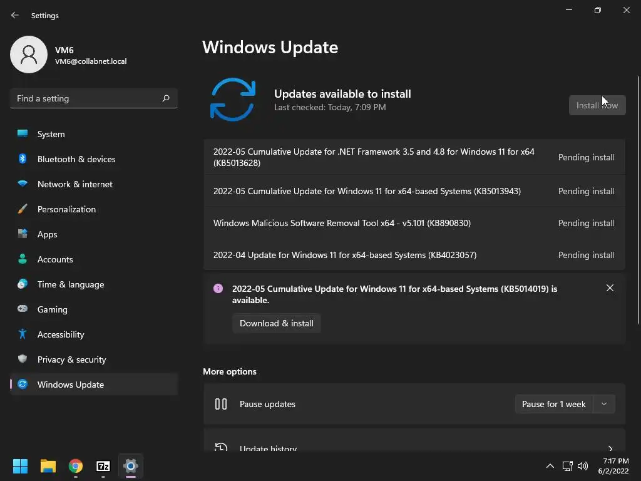Image resolution: width=641 pixels, height=481 pixels.
Task: Select Personalization in the sidebar
Action: (94, 209)
